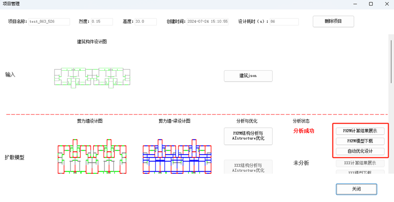Start PKPM结构分析与AIstructure优化

coord(248,136)
